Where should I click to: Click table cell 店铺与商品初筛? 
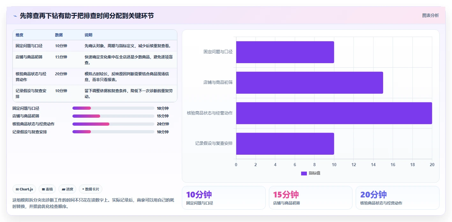coord(29,57)
